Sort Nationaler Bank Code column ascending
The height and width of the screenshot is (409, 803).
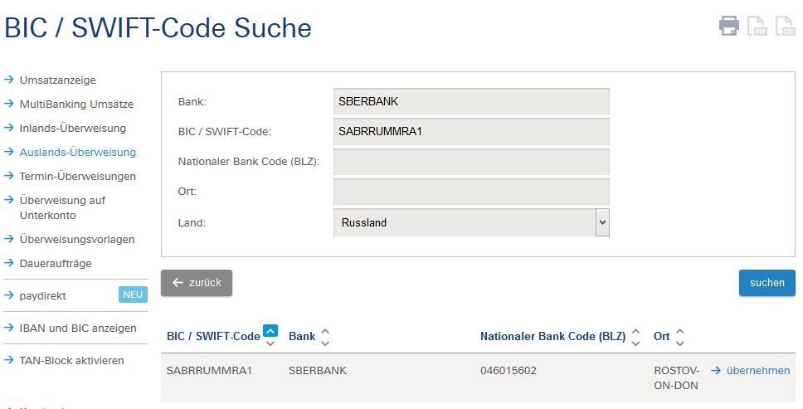click(x=635, y=331)
